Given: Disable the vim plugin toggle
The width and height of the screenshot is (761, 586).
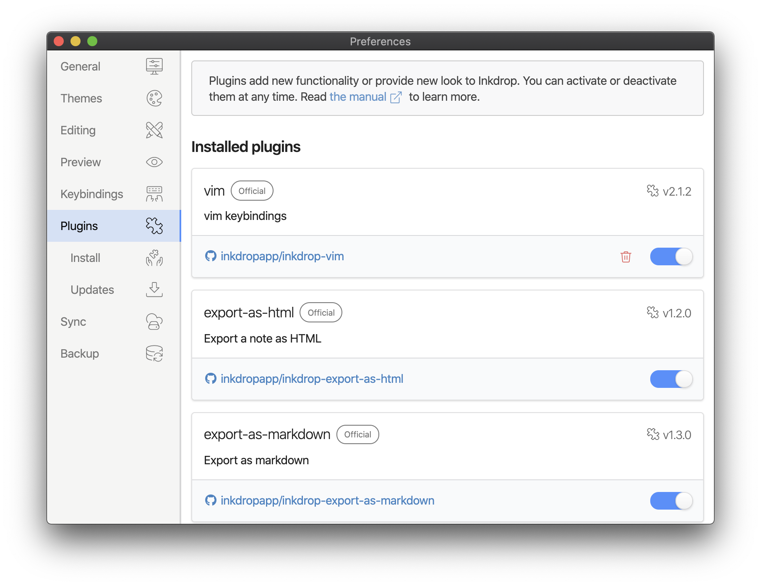Looking at the screenshot, I should point(671,257).
